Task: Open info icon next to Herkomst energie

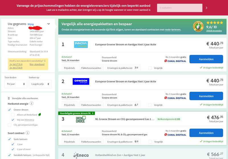Action: pyautogui.click(x=32, y=103)
